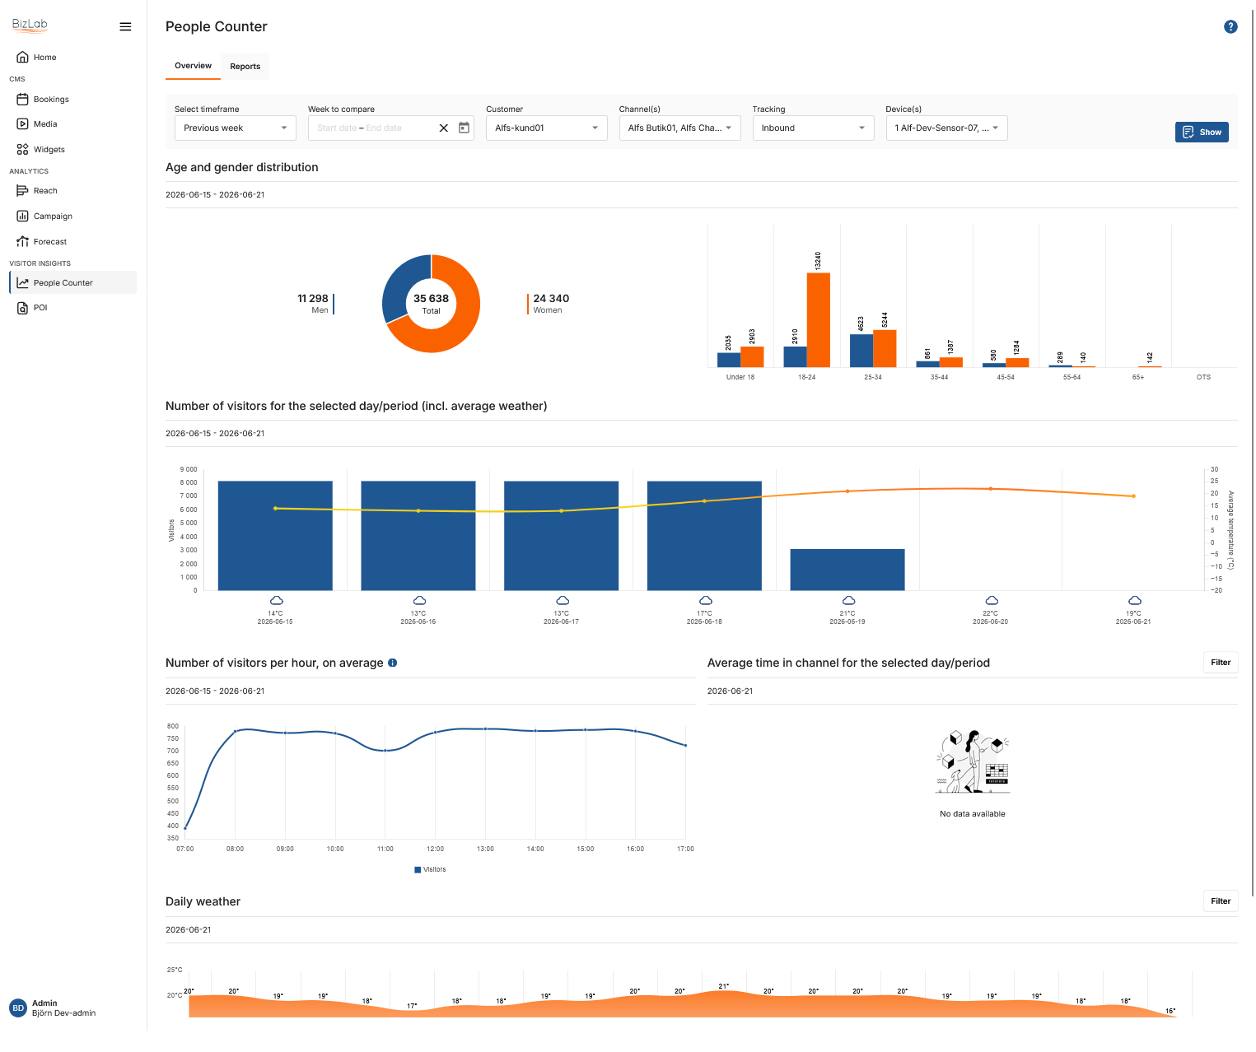The height and width of the screenshot is (1052, 1256).
Task: Expand the Customer dropdown
Action: (x=547, y=128)
